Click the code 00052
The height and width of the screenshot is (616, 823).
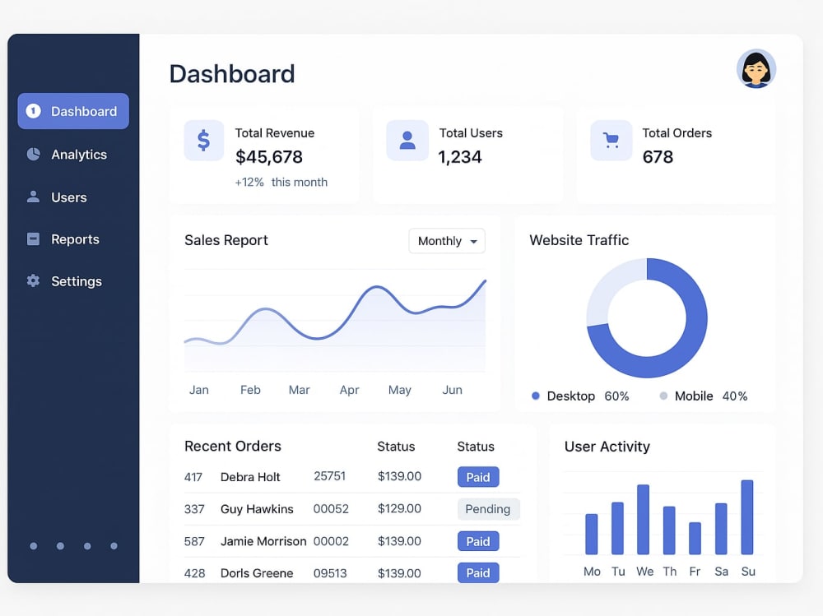click(x=331, y=508)
